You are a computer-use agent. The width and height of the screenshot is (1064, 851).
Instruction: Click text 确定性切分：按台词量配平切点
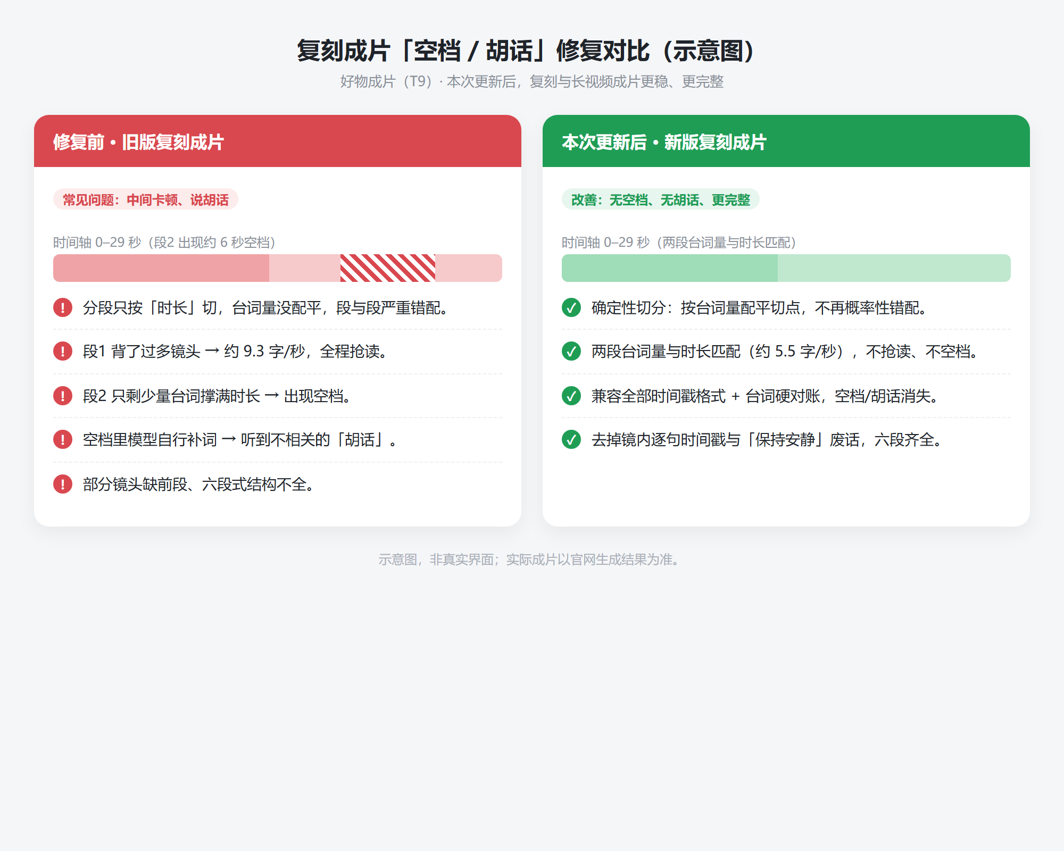[759, 308]
